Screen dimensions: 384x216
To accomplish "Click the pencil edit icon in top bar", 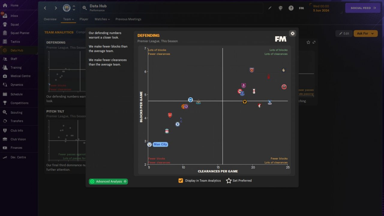I will 270,8.
